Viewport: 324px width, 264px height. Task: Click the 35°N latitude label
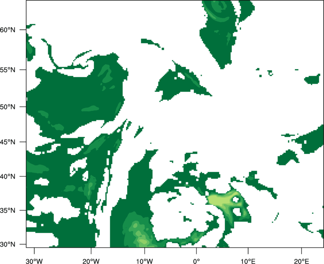point(8,210)
